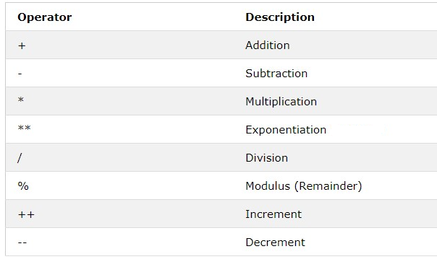Click the Division description text
The image size is (437, 267).
click(266, 158)
